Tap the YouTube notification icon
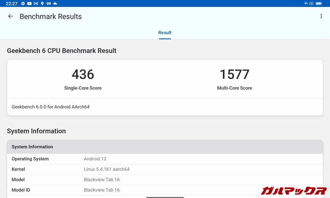The width and height of the screenshot is (330, 198). click(29, 3)
